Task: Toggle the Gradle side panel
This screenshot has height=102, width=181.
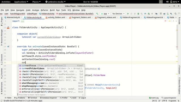Action: [x=179, y=21]
